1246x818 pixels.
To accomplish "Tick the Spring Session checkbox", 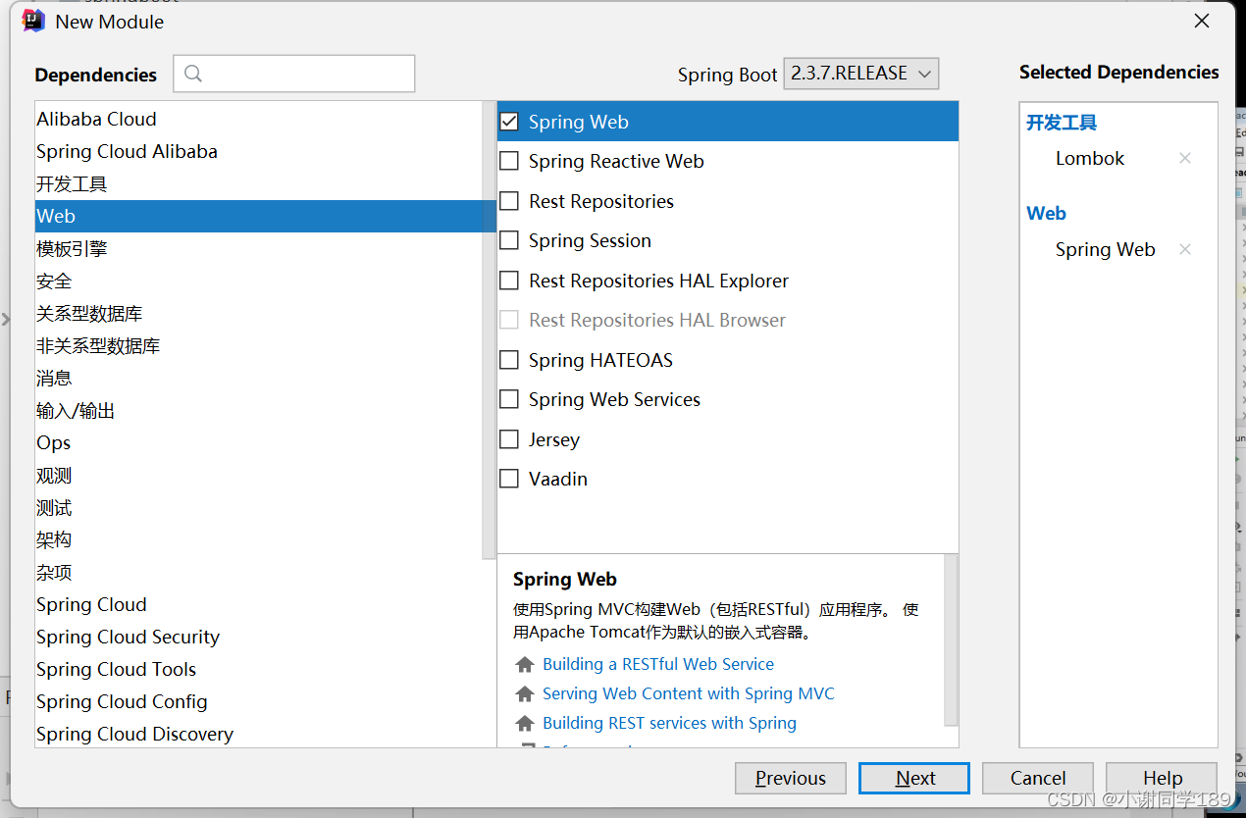I will [x=509, y=240].
